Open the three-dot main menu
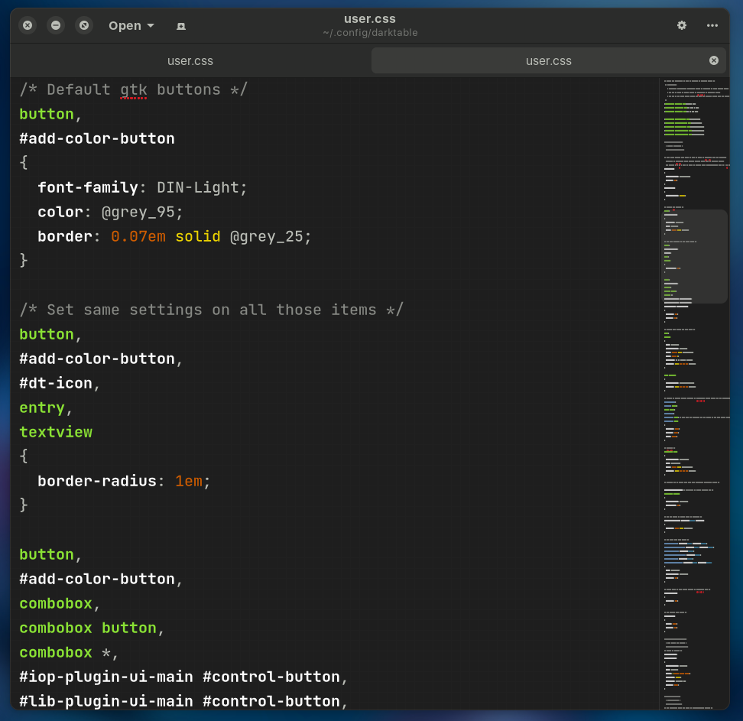 pyautogui.click(x=712, y=25)
